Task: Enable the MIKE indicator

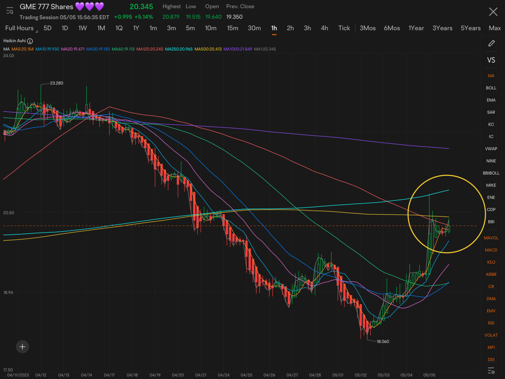Action: pos(491,185)
